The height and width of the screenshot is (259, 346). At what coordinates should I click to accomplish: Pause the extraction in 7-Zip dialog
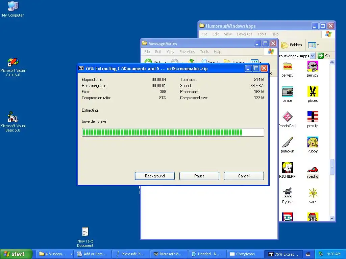[199, 176]
